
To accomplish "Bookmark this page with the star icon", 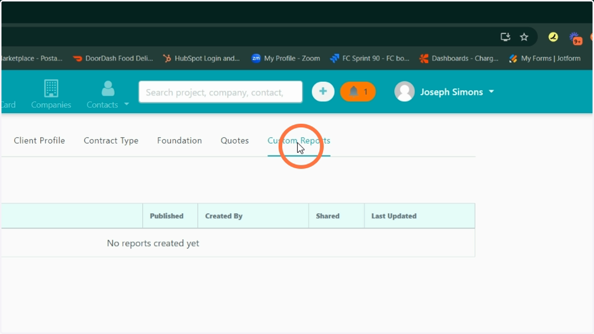I will (524, 37).
